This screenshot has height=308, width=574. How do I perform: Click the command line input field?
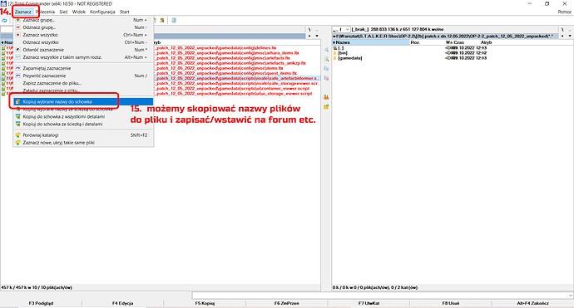(x=380, y=296)
